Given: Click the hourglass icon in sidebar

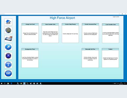Looking at the screenshot, I should coord(8,65).
